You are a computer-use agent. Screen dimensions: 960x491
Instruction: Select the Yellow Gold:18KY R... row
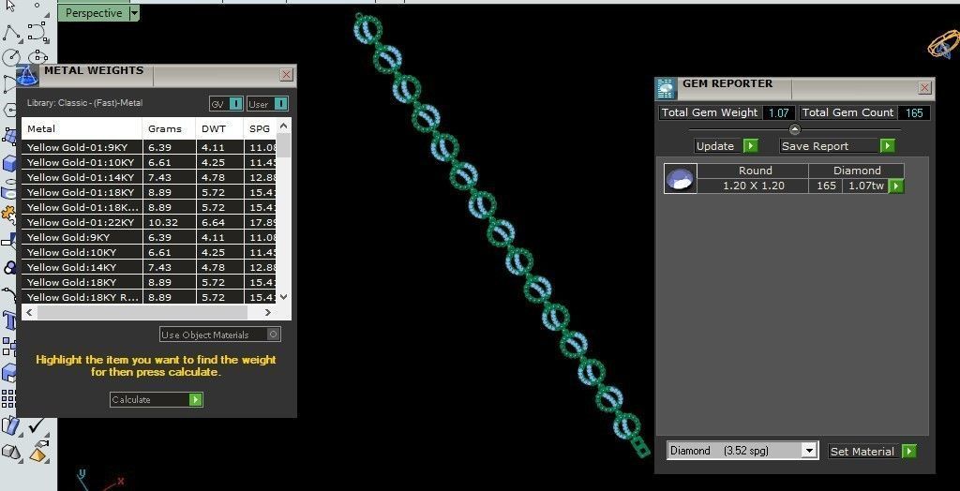pyautogui.click(x=149, y=297)
